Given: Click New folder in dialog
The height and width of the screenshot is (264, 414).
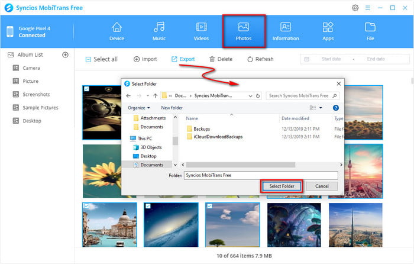Looking at the screenshot, I should 172,108.
